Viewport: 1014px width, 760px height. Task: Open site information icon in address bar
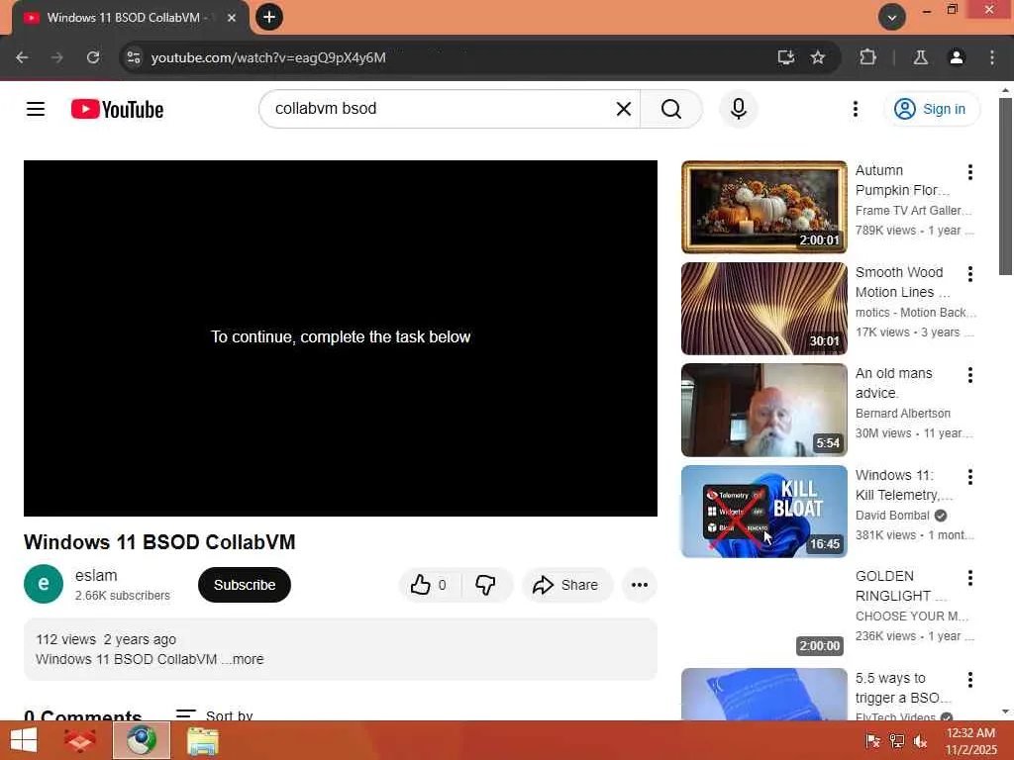pos(134,57)
